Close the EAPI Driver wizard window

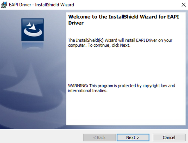click(184, 5)
